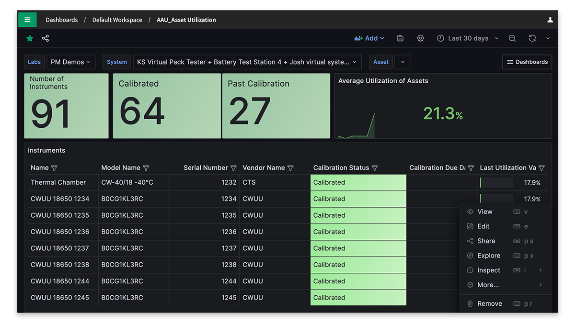Filter the Serial Number column
This screenshot has height=323, width=575.
coord(233,168)
